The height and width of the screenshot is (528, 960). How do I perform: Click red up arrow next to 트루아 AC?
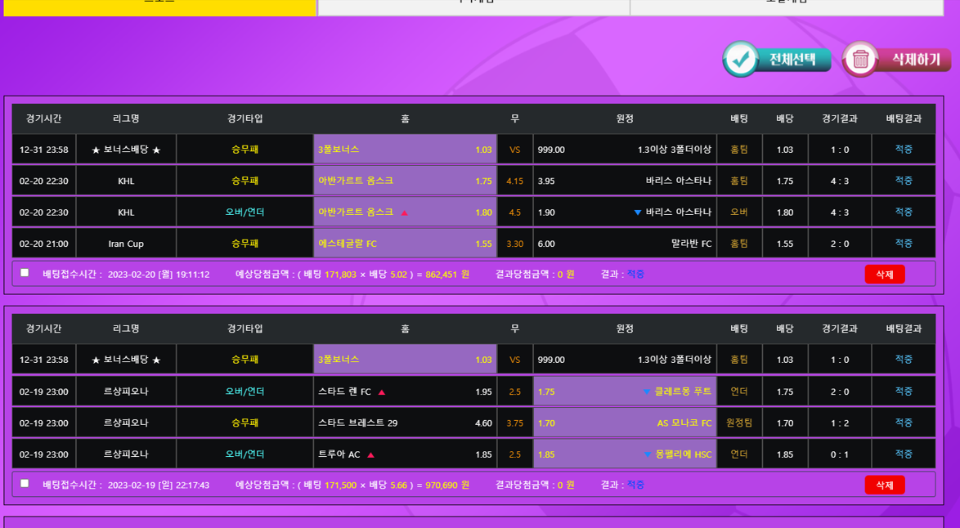coord(371,454)
